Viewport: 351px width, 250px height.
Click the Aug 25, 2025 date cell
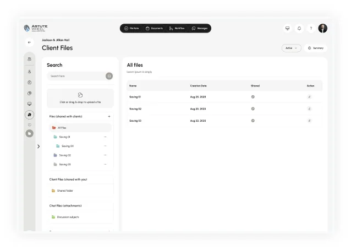pyautogui.click(x=198, y=97)
